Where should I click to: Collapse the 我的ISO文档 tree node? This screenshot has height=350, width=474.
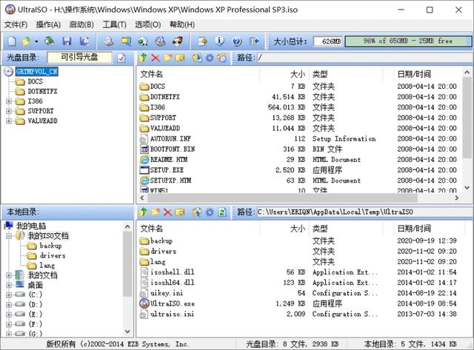9,236
